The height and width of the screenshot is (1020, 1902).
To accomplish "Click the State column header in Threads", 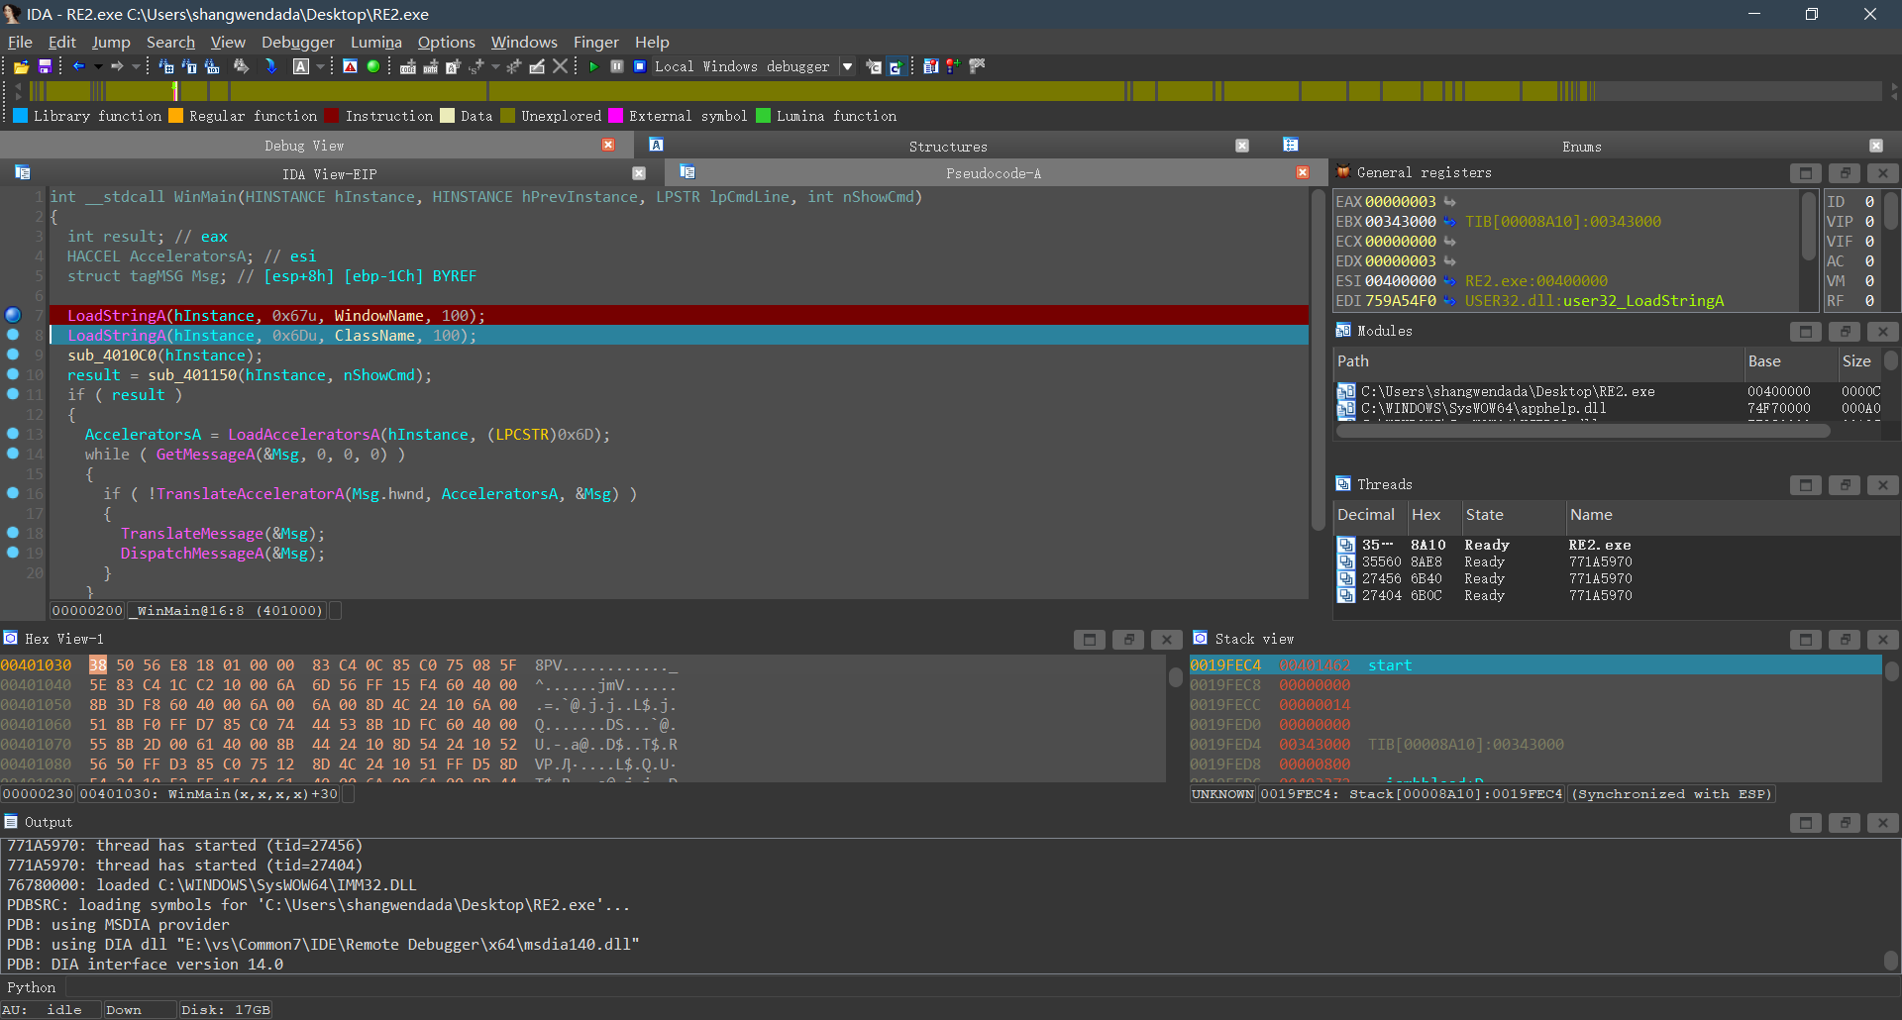I will (1513, 515).
